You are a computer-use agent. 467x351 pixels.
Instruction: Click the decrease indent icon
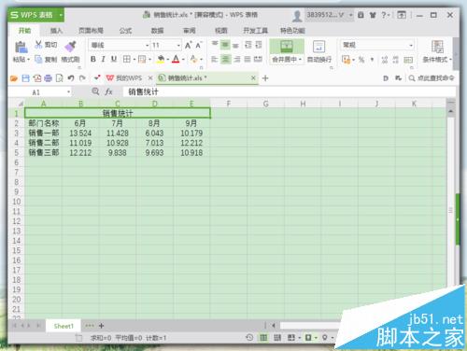click(x=248, y=45)
